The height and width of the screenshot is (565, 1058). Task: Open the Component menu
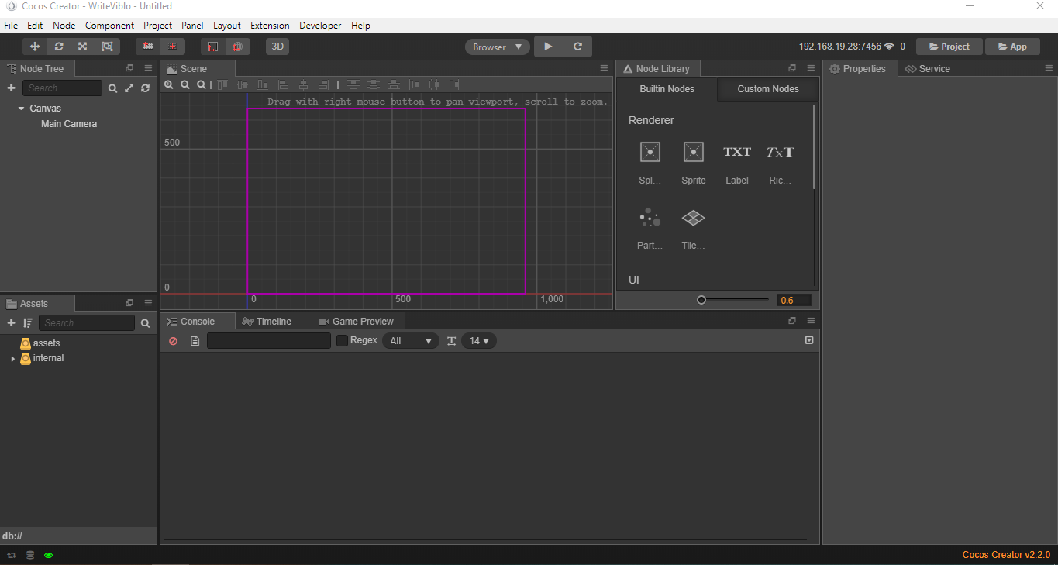pos(109,26)
